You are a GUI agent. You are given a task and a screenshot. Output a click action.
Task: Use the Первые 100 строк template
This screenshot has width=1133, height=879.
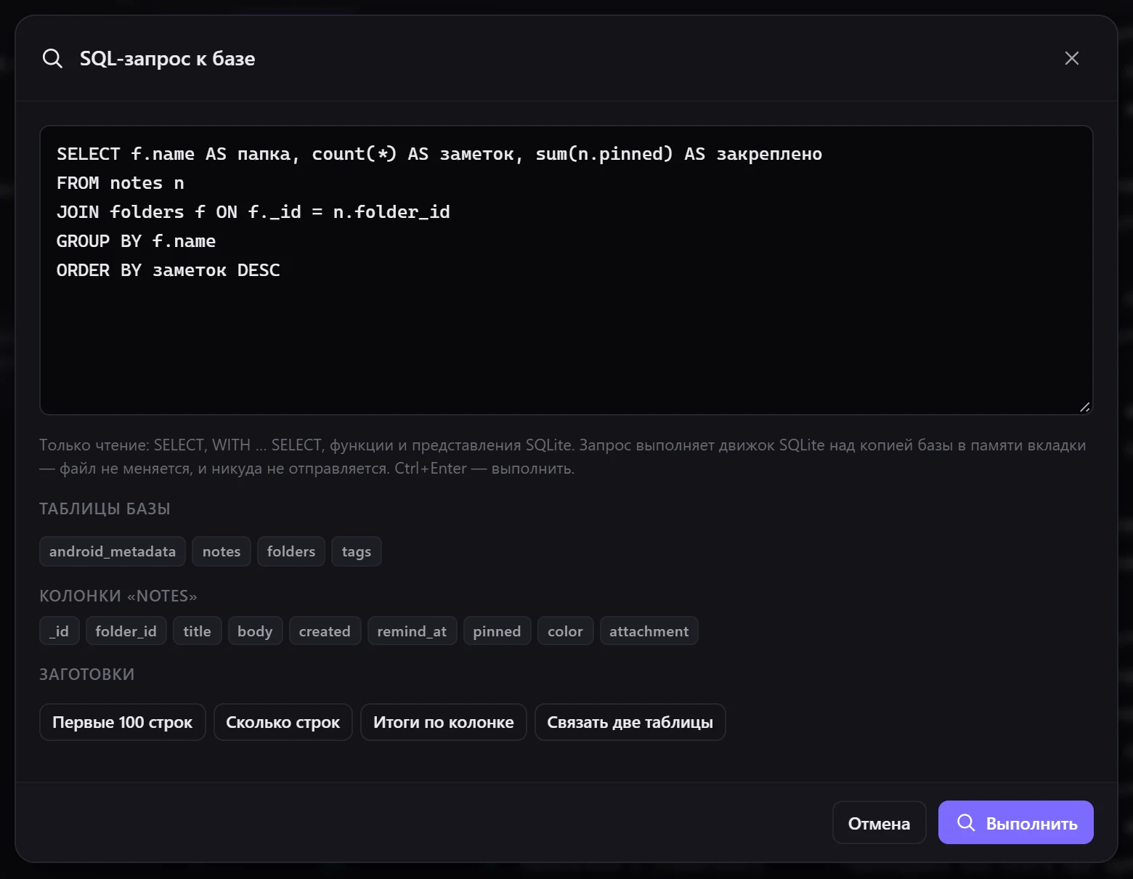pyautogui.click(x=122, y=722)
